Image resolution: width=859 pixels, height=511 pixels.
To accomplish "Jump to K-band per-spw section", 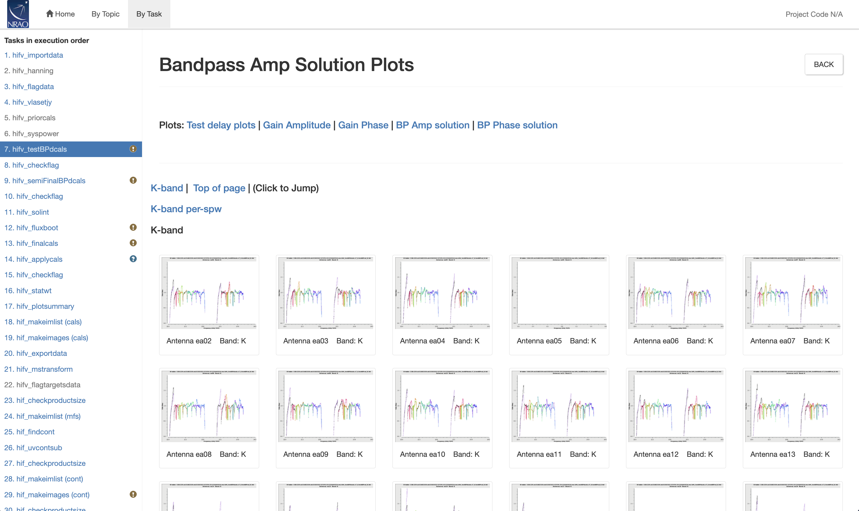I will [186, 209].
